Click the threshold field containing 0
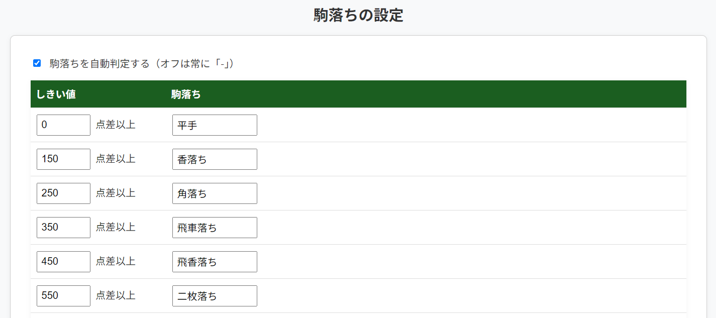 [x=63, y=125]
